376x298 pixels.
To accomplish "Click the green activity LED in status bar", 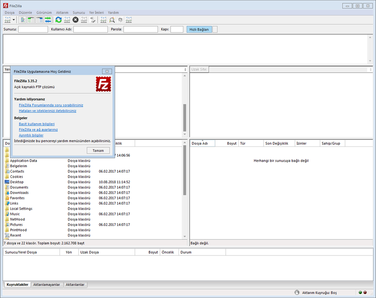I will (x=360, y=292).
